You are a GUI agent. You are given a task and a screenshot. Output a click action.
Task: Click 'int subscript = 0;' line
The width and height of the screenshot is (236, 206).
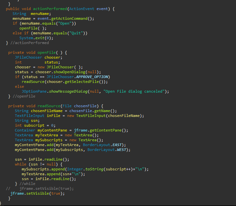click(x=35, y=125)
